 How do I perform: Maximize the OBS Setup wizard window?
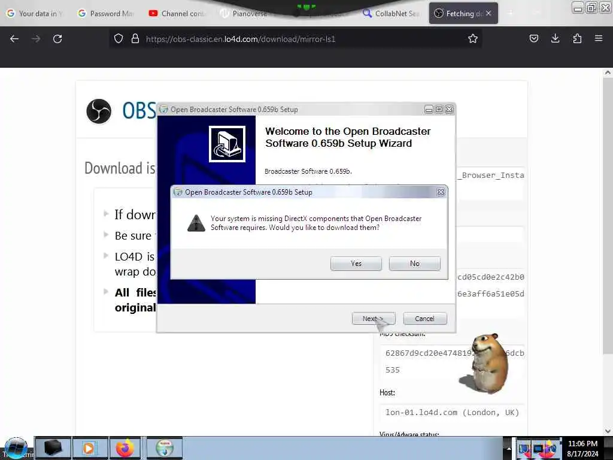439,110
